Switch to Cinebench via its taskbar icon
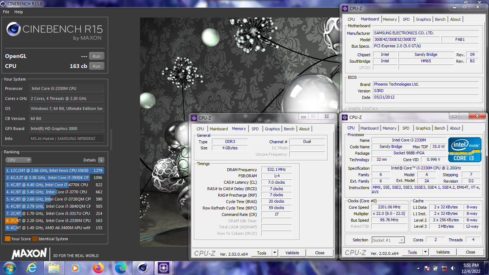This screenshot has height=275, width=489. pos(143,268)
